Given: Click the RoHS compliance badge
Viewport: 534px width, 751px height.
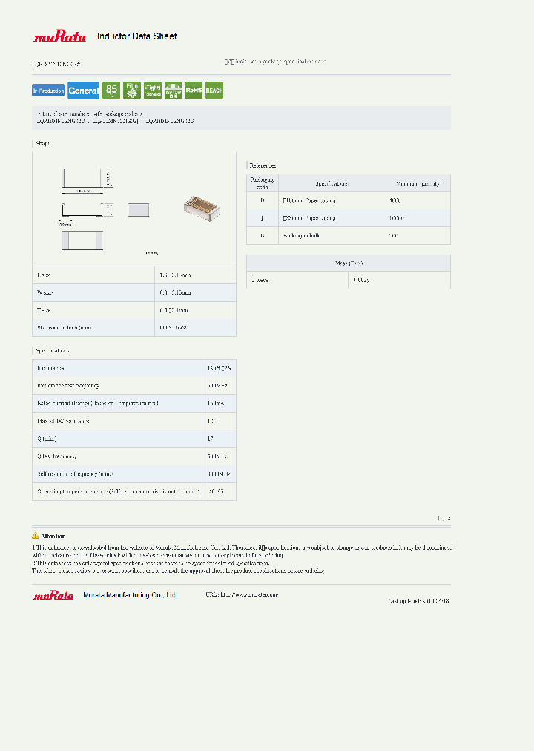Looking at the screenshot, I should pos(194,91).
